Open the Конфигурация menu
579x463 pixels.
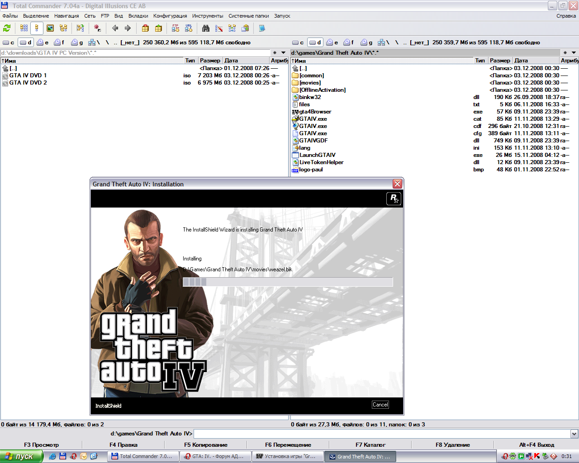click(170, 16)
